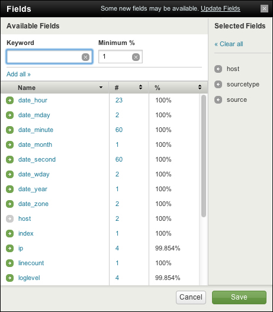273x312 pixels.
Task: Add the ip field via plus icon
Action: 9,248
